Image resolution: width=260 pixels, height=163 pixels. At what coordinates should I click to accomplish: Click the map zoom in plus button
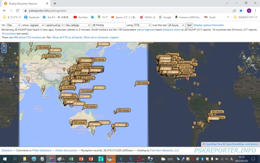4,46
